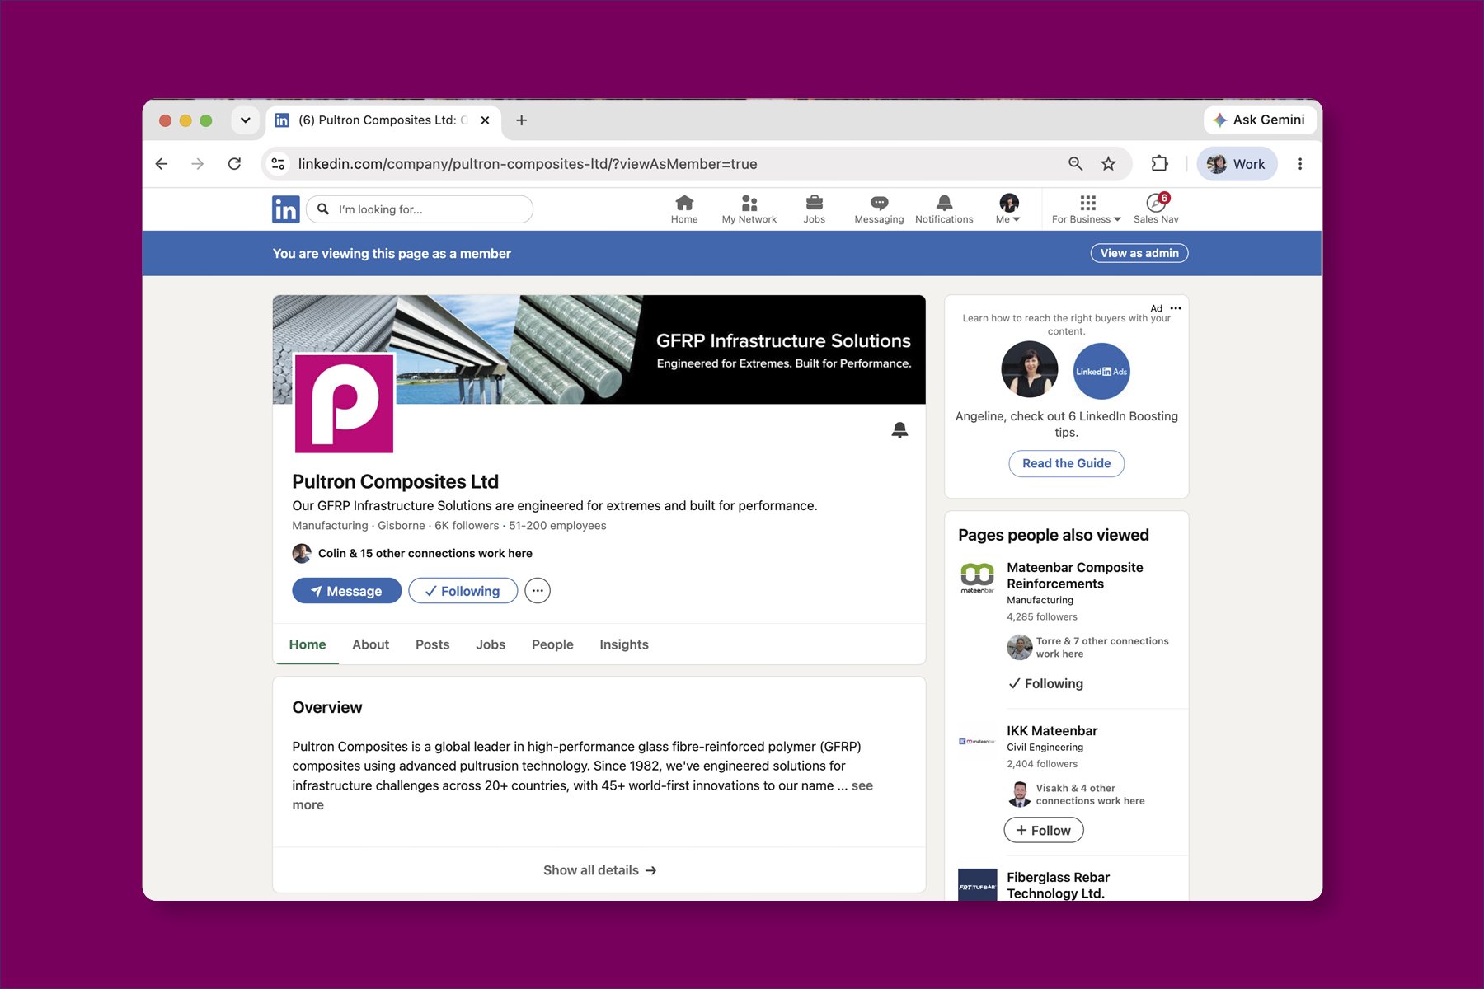Image resolution: width=1484 pixels, height=989 pixels.
Task: Click the GFRP banner image
Action: click(x=599, y=349)
